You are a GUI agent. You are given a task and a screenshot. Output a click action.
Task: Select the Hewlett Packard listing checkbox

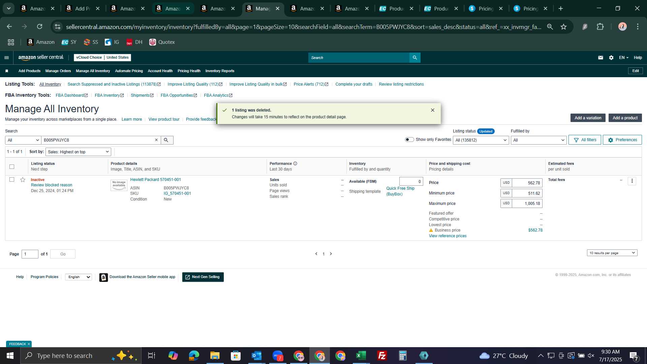click(x=12, y=180)
